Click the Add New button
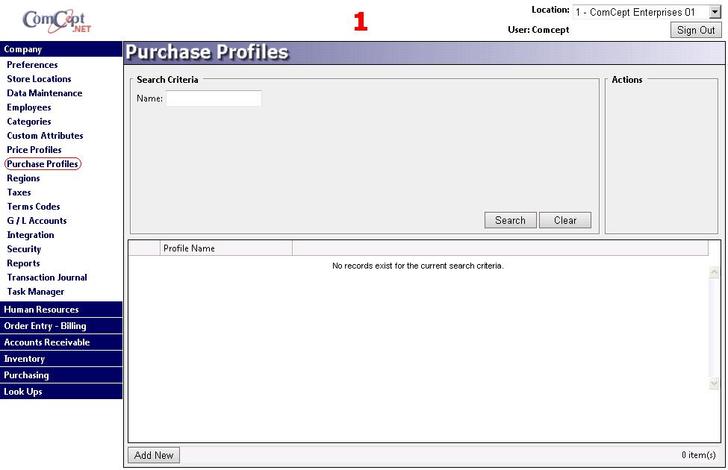The width and height of the screenshot is (728, 470). click(x=154, y=455)
